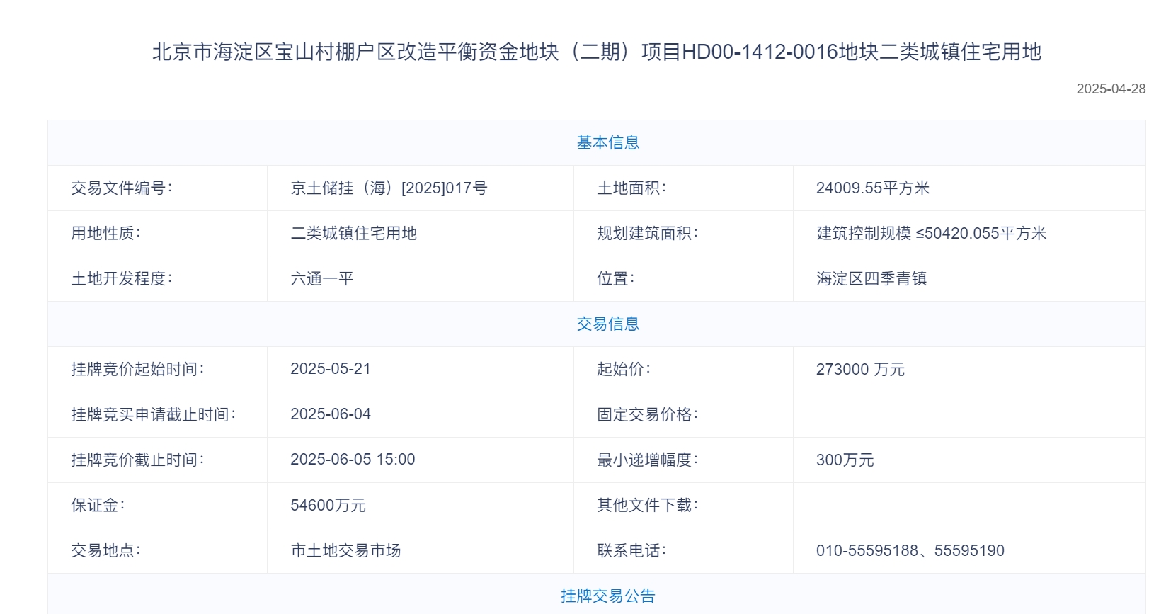Click the location value 海淀区四季青镇
The height and width of the screenshot is (614, 1166).
(x=871, y=278)
